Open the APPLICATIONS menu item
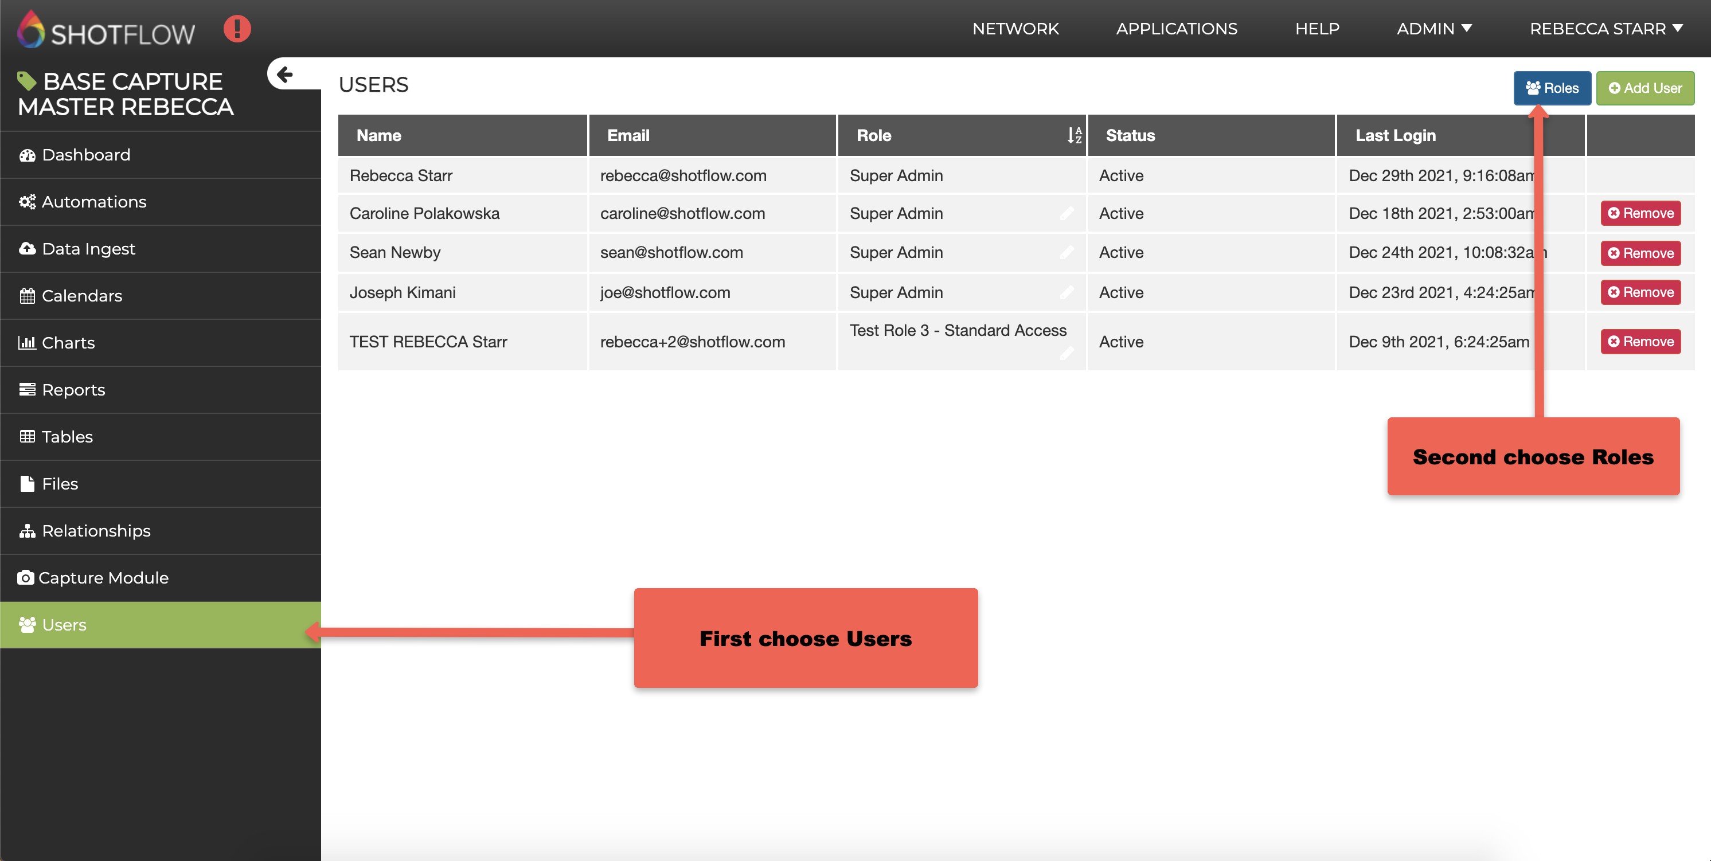Screen dimensions: 1711x861 1177,29
